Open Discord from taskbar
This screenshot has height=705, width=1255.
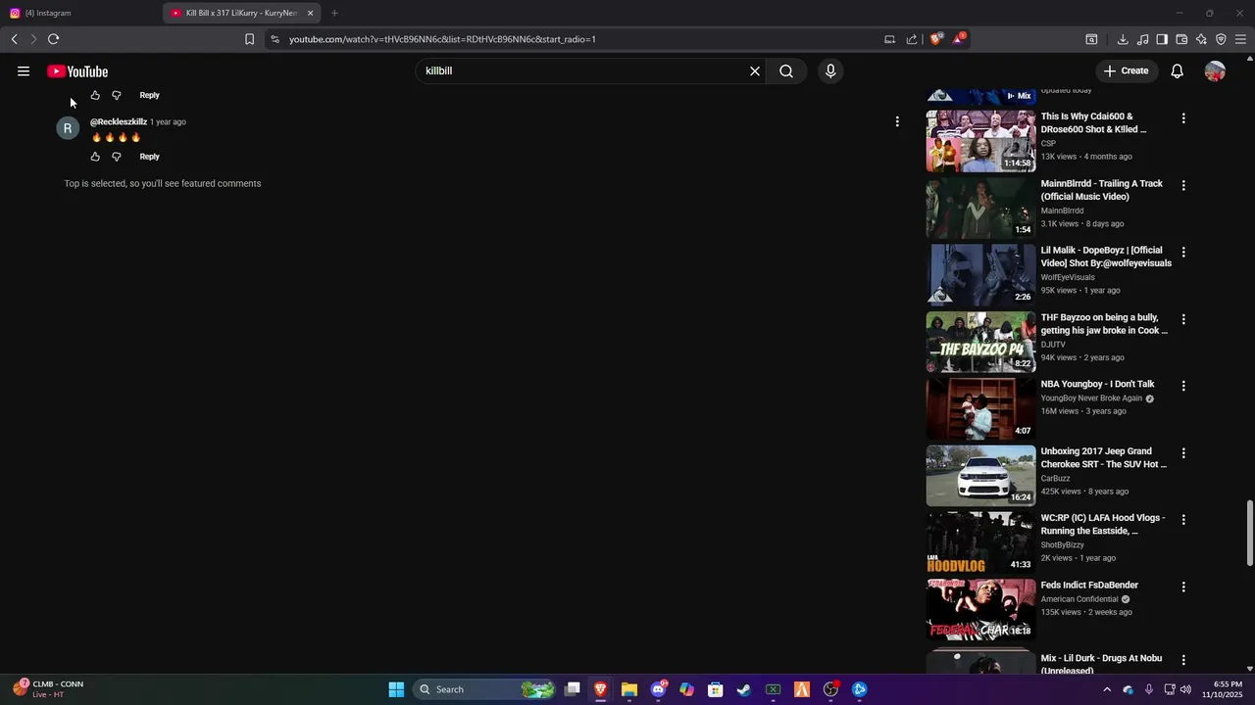658,689
